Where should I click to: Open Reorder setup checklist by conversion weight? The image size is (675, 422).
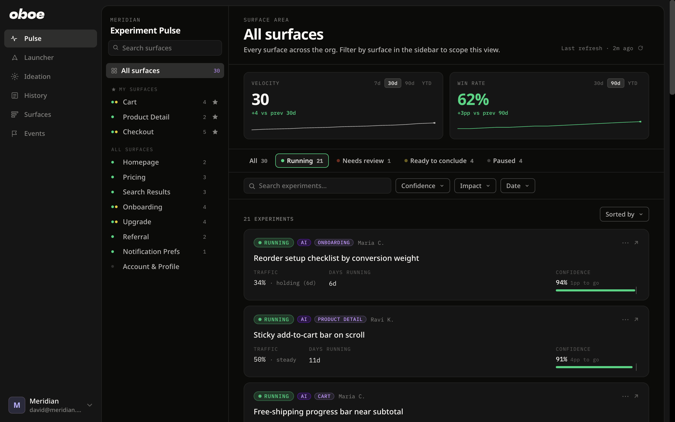[336, 258]
